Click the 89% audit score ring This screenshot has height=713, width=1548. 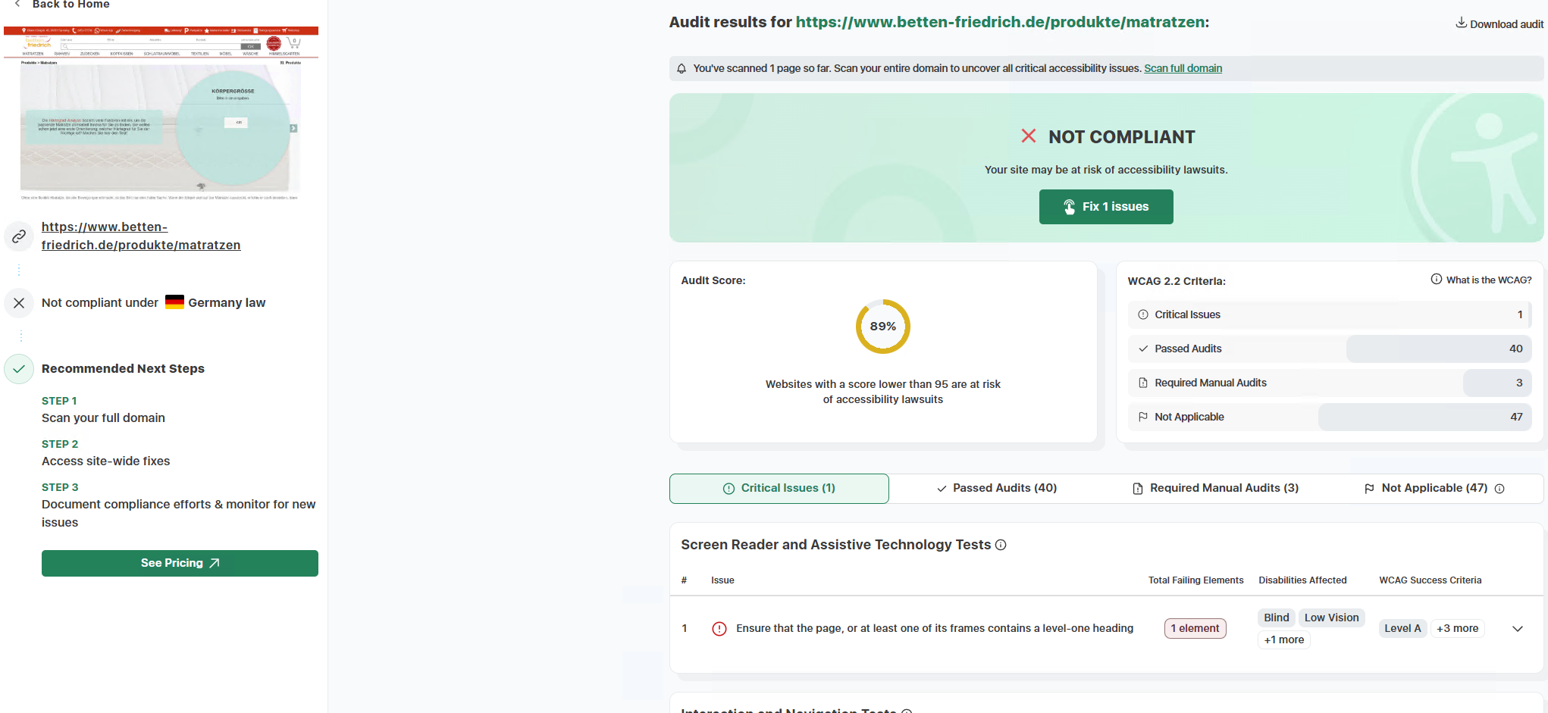tap(882, 327)
